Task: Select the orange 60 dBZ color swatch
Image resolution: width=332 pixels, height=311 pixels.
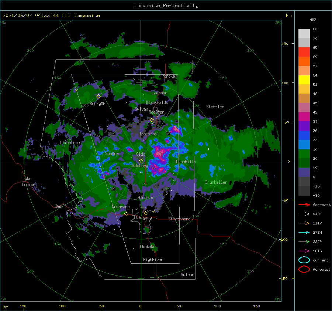Action: (x=304, y=61)
